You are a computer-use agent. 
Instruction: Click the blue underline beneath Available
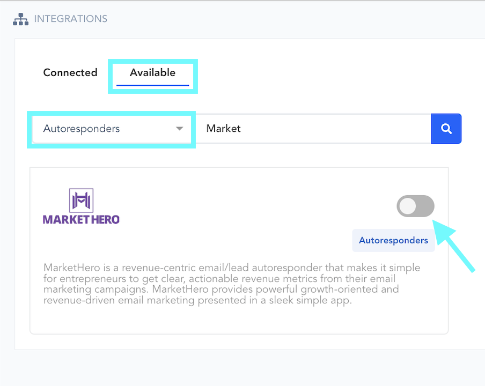tap(152, 85)
